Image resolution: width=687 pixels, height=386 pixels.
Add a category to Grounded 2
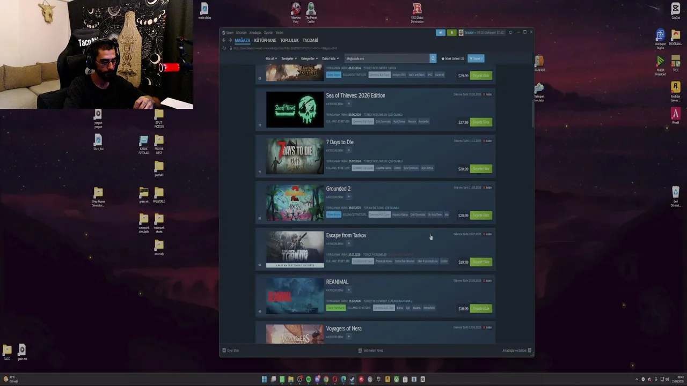click(x=348, y=197)
